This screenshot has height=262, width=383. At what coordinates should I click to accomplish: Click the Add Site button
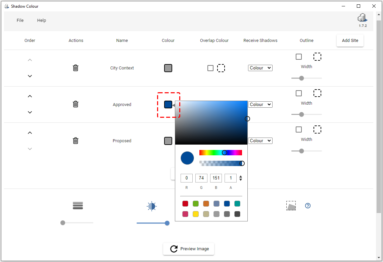(x=350, y=40)
